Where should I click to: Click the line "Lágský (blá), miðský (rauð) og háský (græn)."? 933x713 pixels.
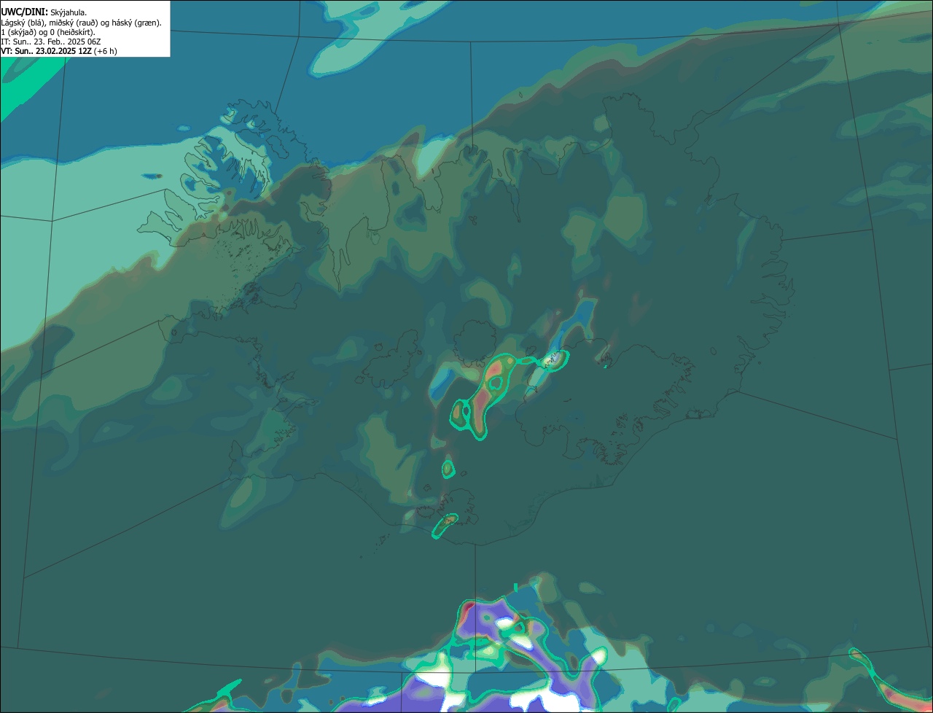pos(82,23)
